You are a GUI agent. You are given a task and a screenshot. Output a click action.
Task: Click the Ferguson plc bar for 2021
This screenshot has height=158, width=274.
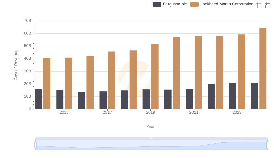[x=190, y=99]
